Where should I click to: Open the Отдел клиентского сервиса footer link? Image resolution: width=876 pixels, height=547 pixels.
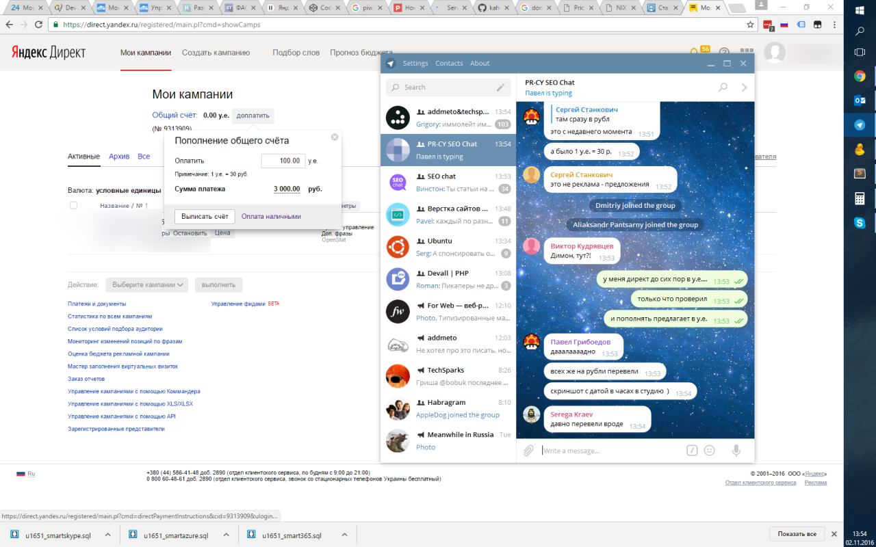click(760, 483)
